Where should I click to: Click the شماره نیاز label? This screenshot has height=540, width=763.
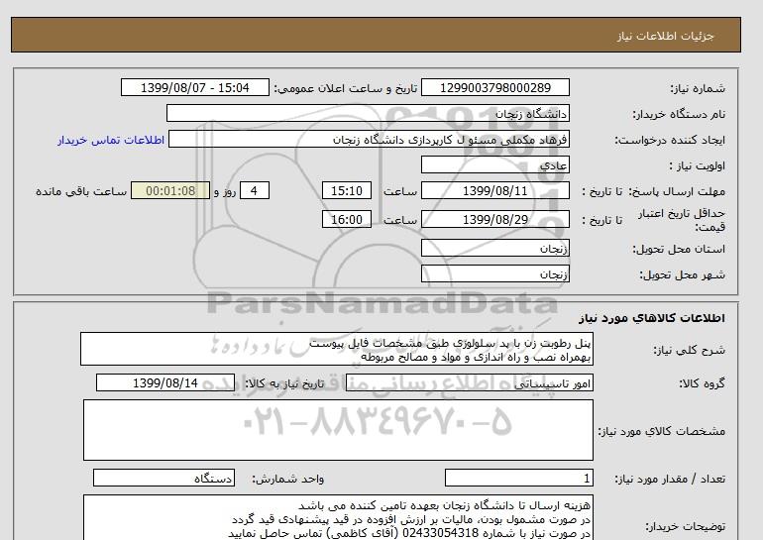click(x=698, y=88)
